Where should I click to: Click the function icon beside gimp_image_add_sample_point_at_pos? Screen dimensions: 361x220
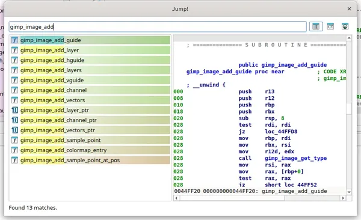14,160
